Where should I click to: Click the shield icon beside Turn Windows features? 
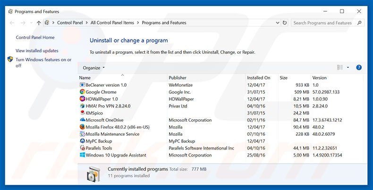(x=10, y=59)
